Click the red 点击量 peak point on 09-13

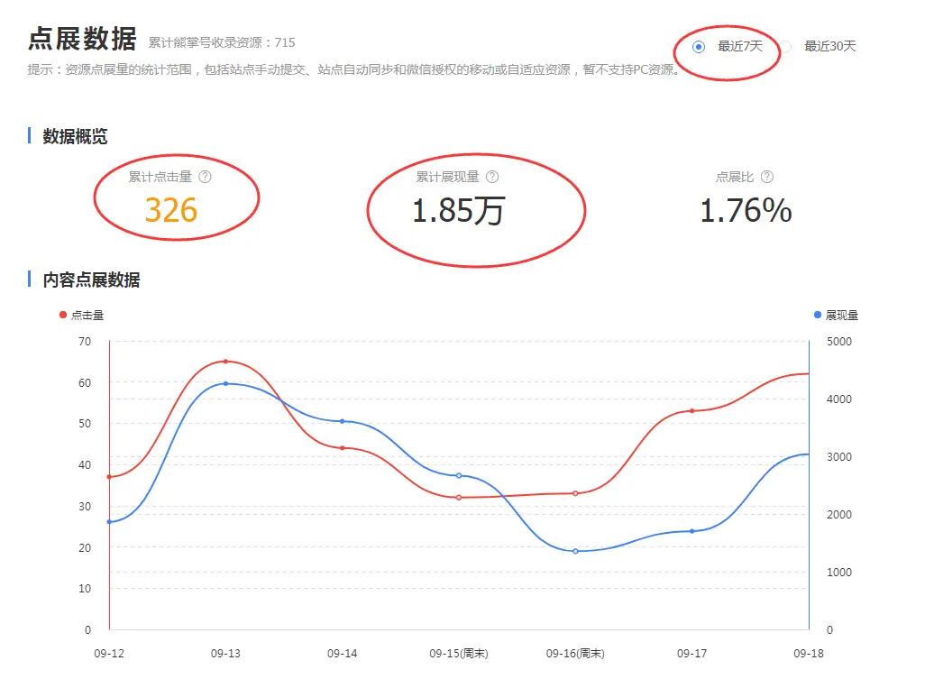tap(225, 362)
